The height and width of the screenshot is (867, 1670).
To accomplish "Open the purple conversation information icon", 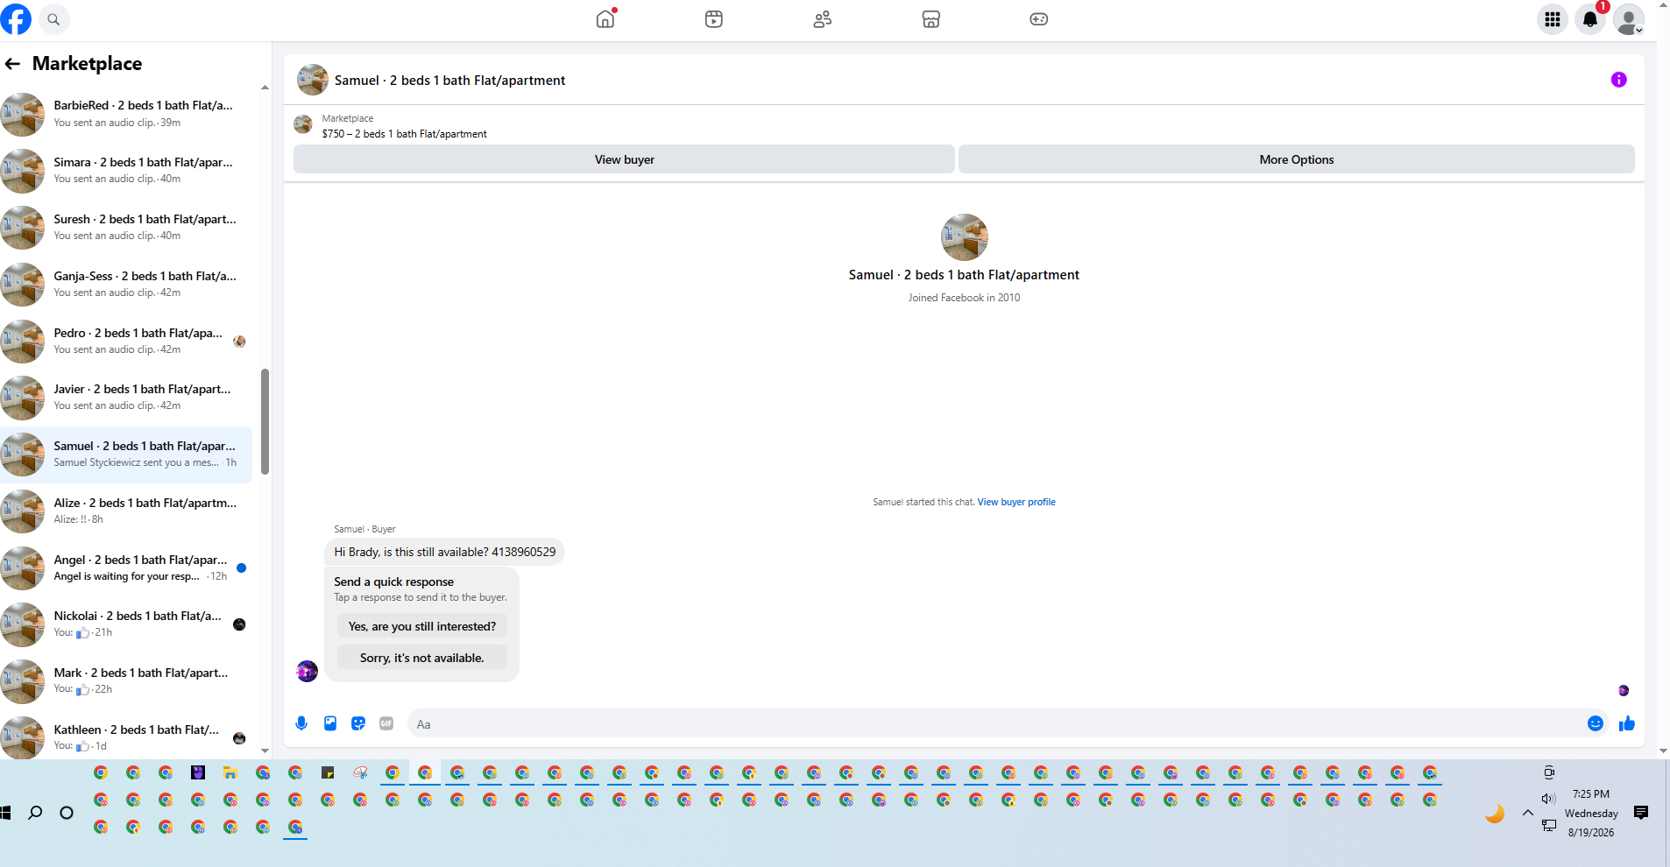I will coord(1619,80).
